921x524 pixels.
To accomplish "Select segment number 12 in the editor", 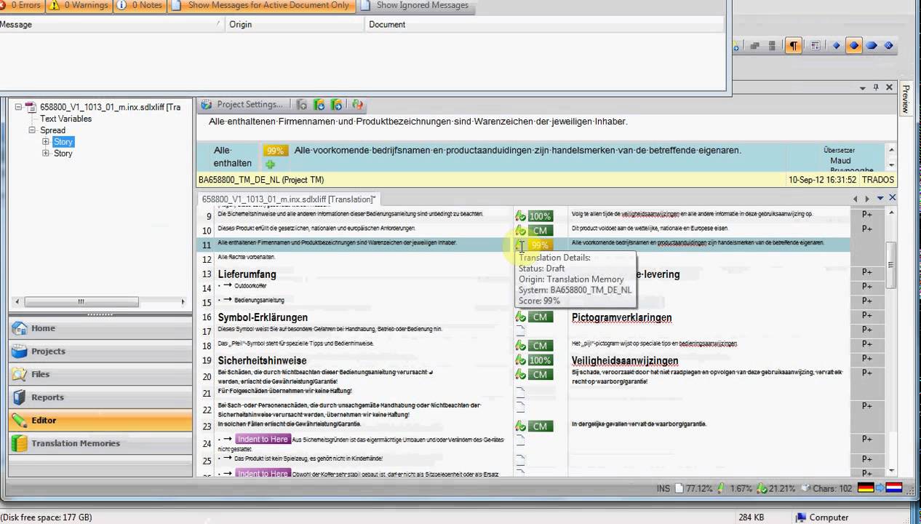I will click(x=207, y=259).
